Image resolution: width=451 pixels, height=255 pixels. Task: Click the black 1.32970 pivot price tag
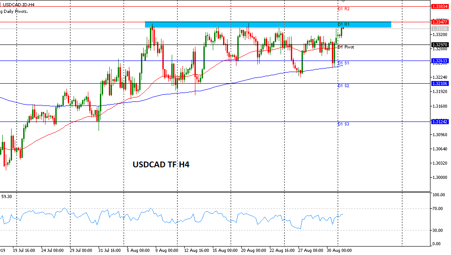click(x=440, y=45)
